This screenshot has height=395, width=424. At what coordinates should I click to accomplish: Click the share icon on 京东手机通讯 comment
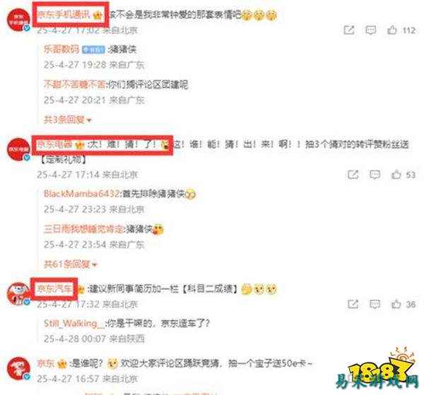pos(349,30)
